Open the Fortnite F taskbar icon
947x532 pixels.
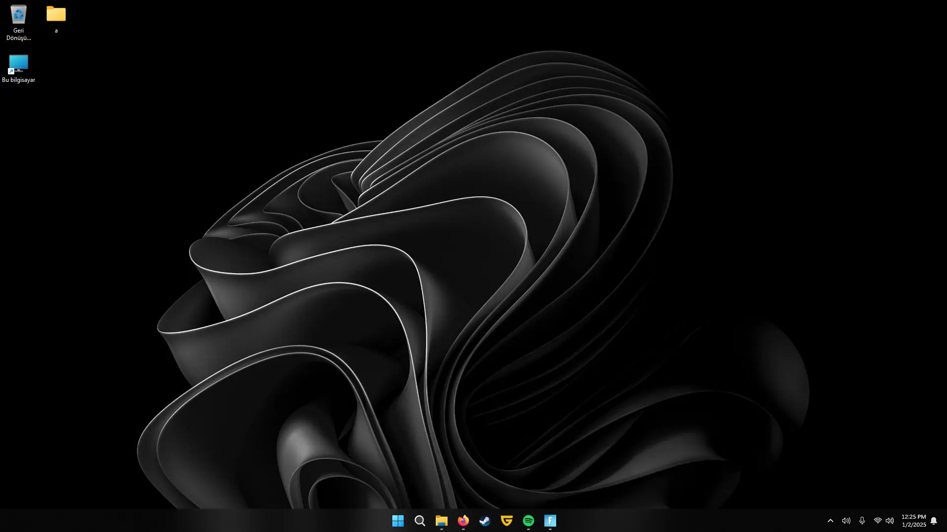pyautogui.click(x=550, y=521)
